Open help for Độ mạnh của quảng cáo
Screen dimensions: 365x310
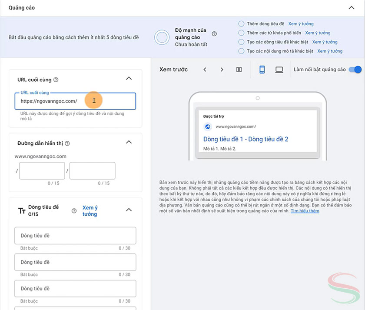click(x=214, y=34)
